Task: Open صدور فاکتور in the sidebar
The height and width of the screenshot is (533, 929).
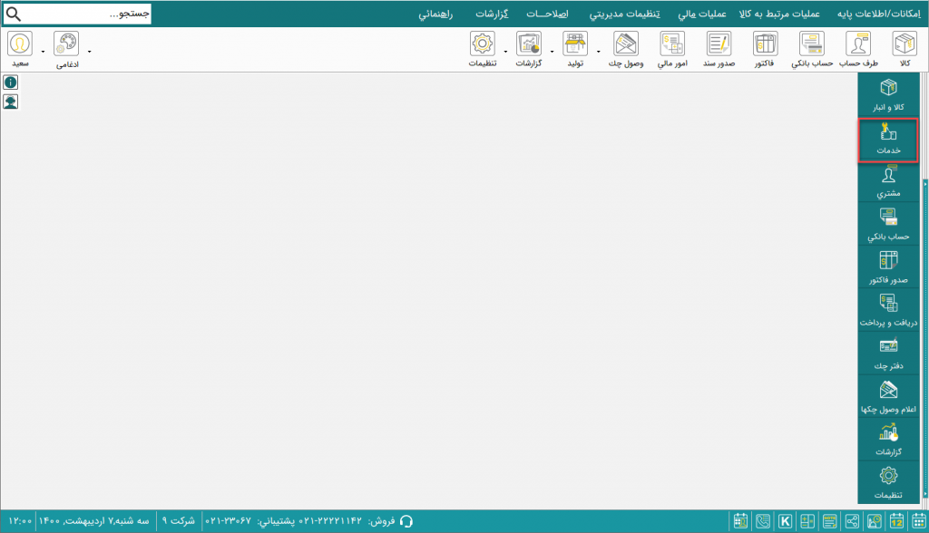Action: click(x=888, y=267)
